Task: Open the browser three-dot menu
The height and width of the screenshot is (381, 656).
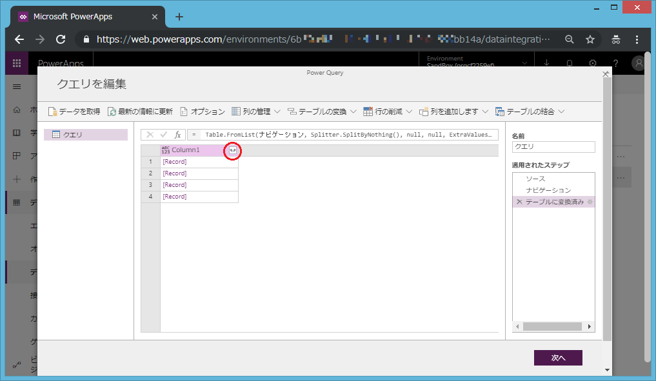Action: pos(637,39)
